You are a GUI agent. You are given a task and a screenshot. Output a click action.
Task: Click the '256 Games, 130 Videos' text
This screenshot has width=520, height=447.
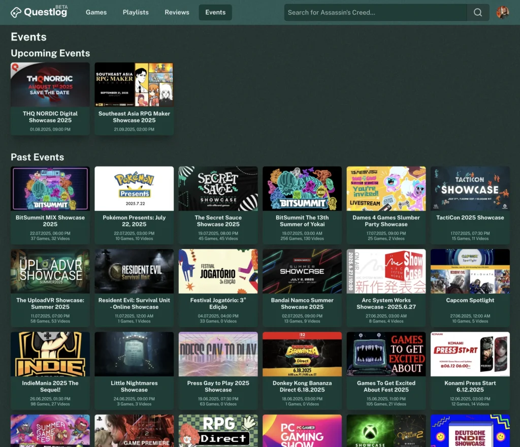[302, 239]
